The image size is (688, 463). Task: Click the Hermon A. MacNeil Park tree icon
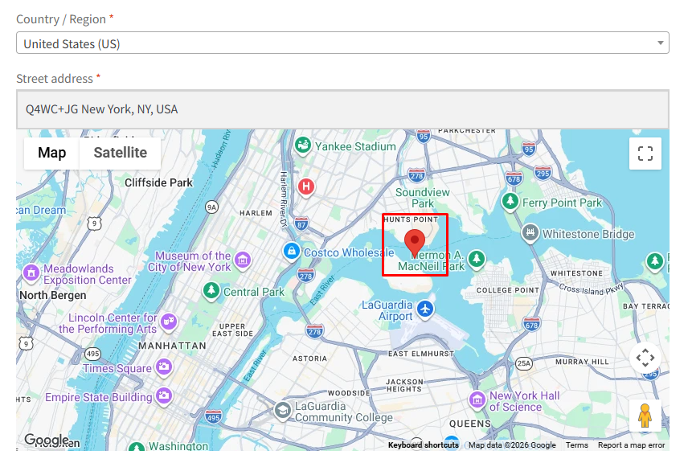(x=477, y=259)
